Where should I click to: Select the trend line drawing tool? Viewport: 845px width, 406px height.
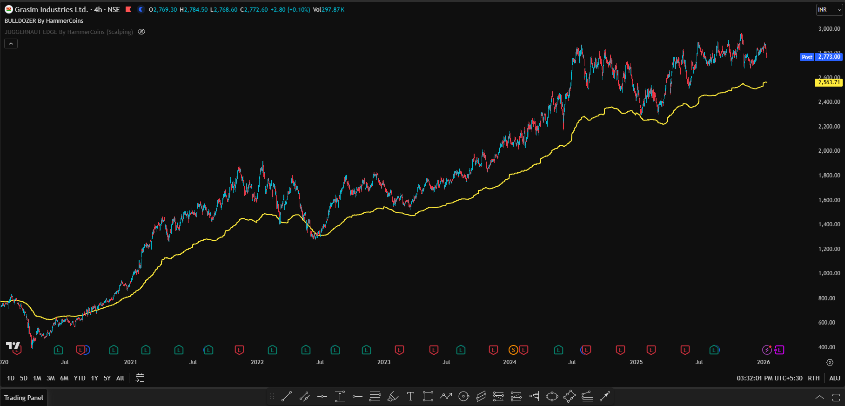coord(287,396)
